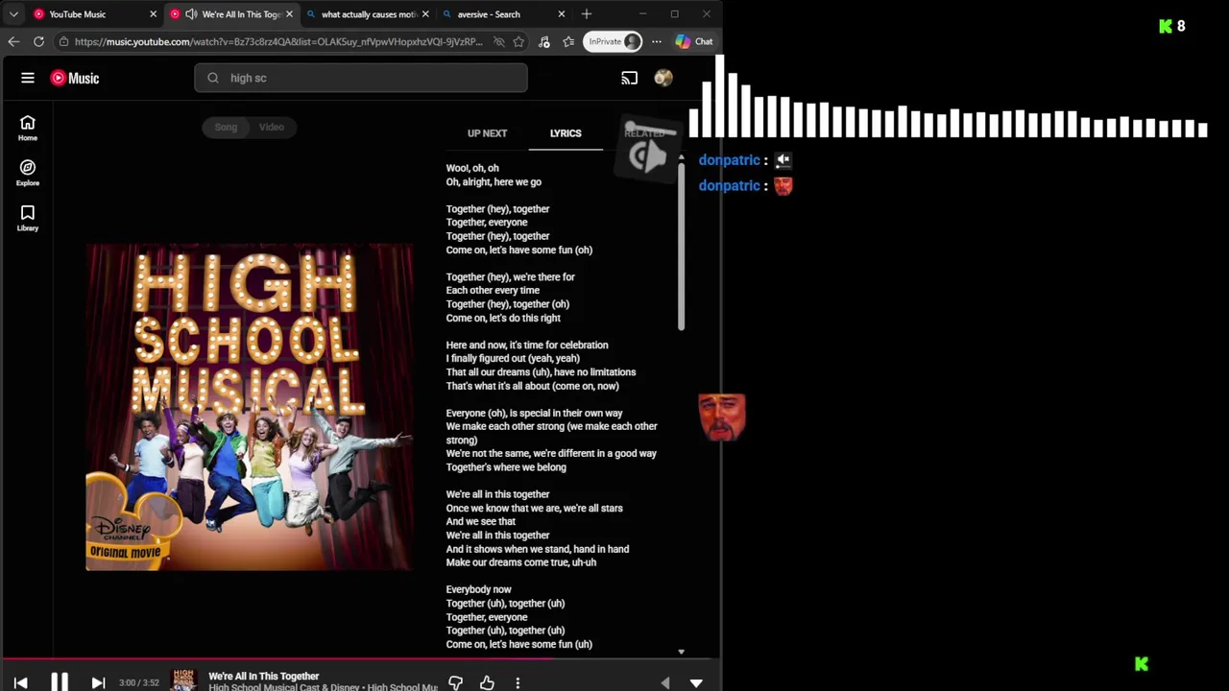Dislike We're All In This Together

(456, 682)
